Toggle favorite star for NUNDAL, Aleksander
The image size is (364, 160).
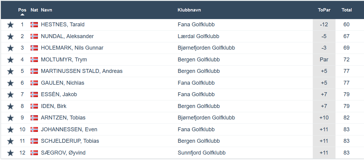pos(11,37)
